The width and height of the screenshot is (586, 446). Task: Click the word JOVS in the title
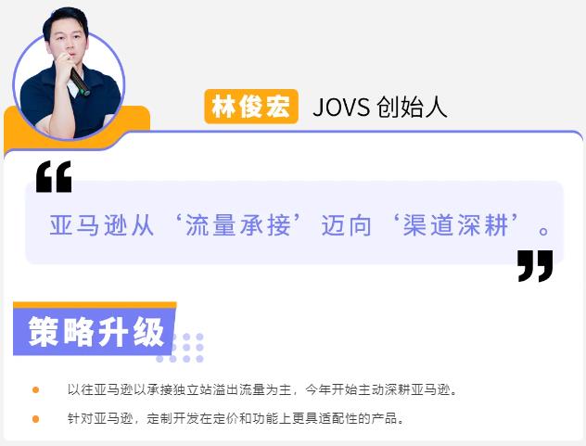[341, 108]
